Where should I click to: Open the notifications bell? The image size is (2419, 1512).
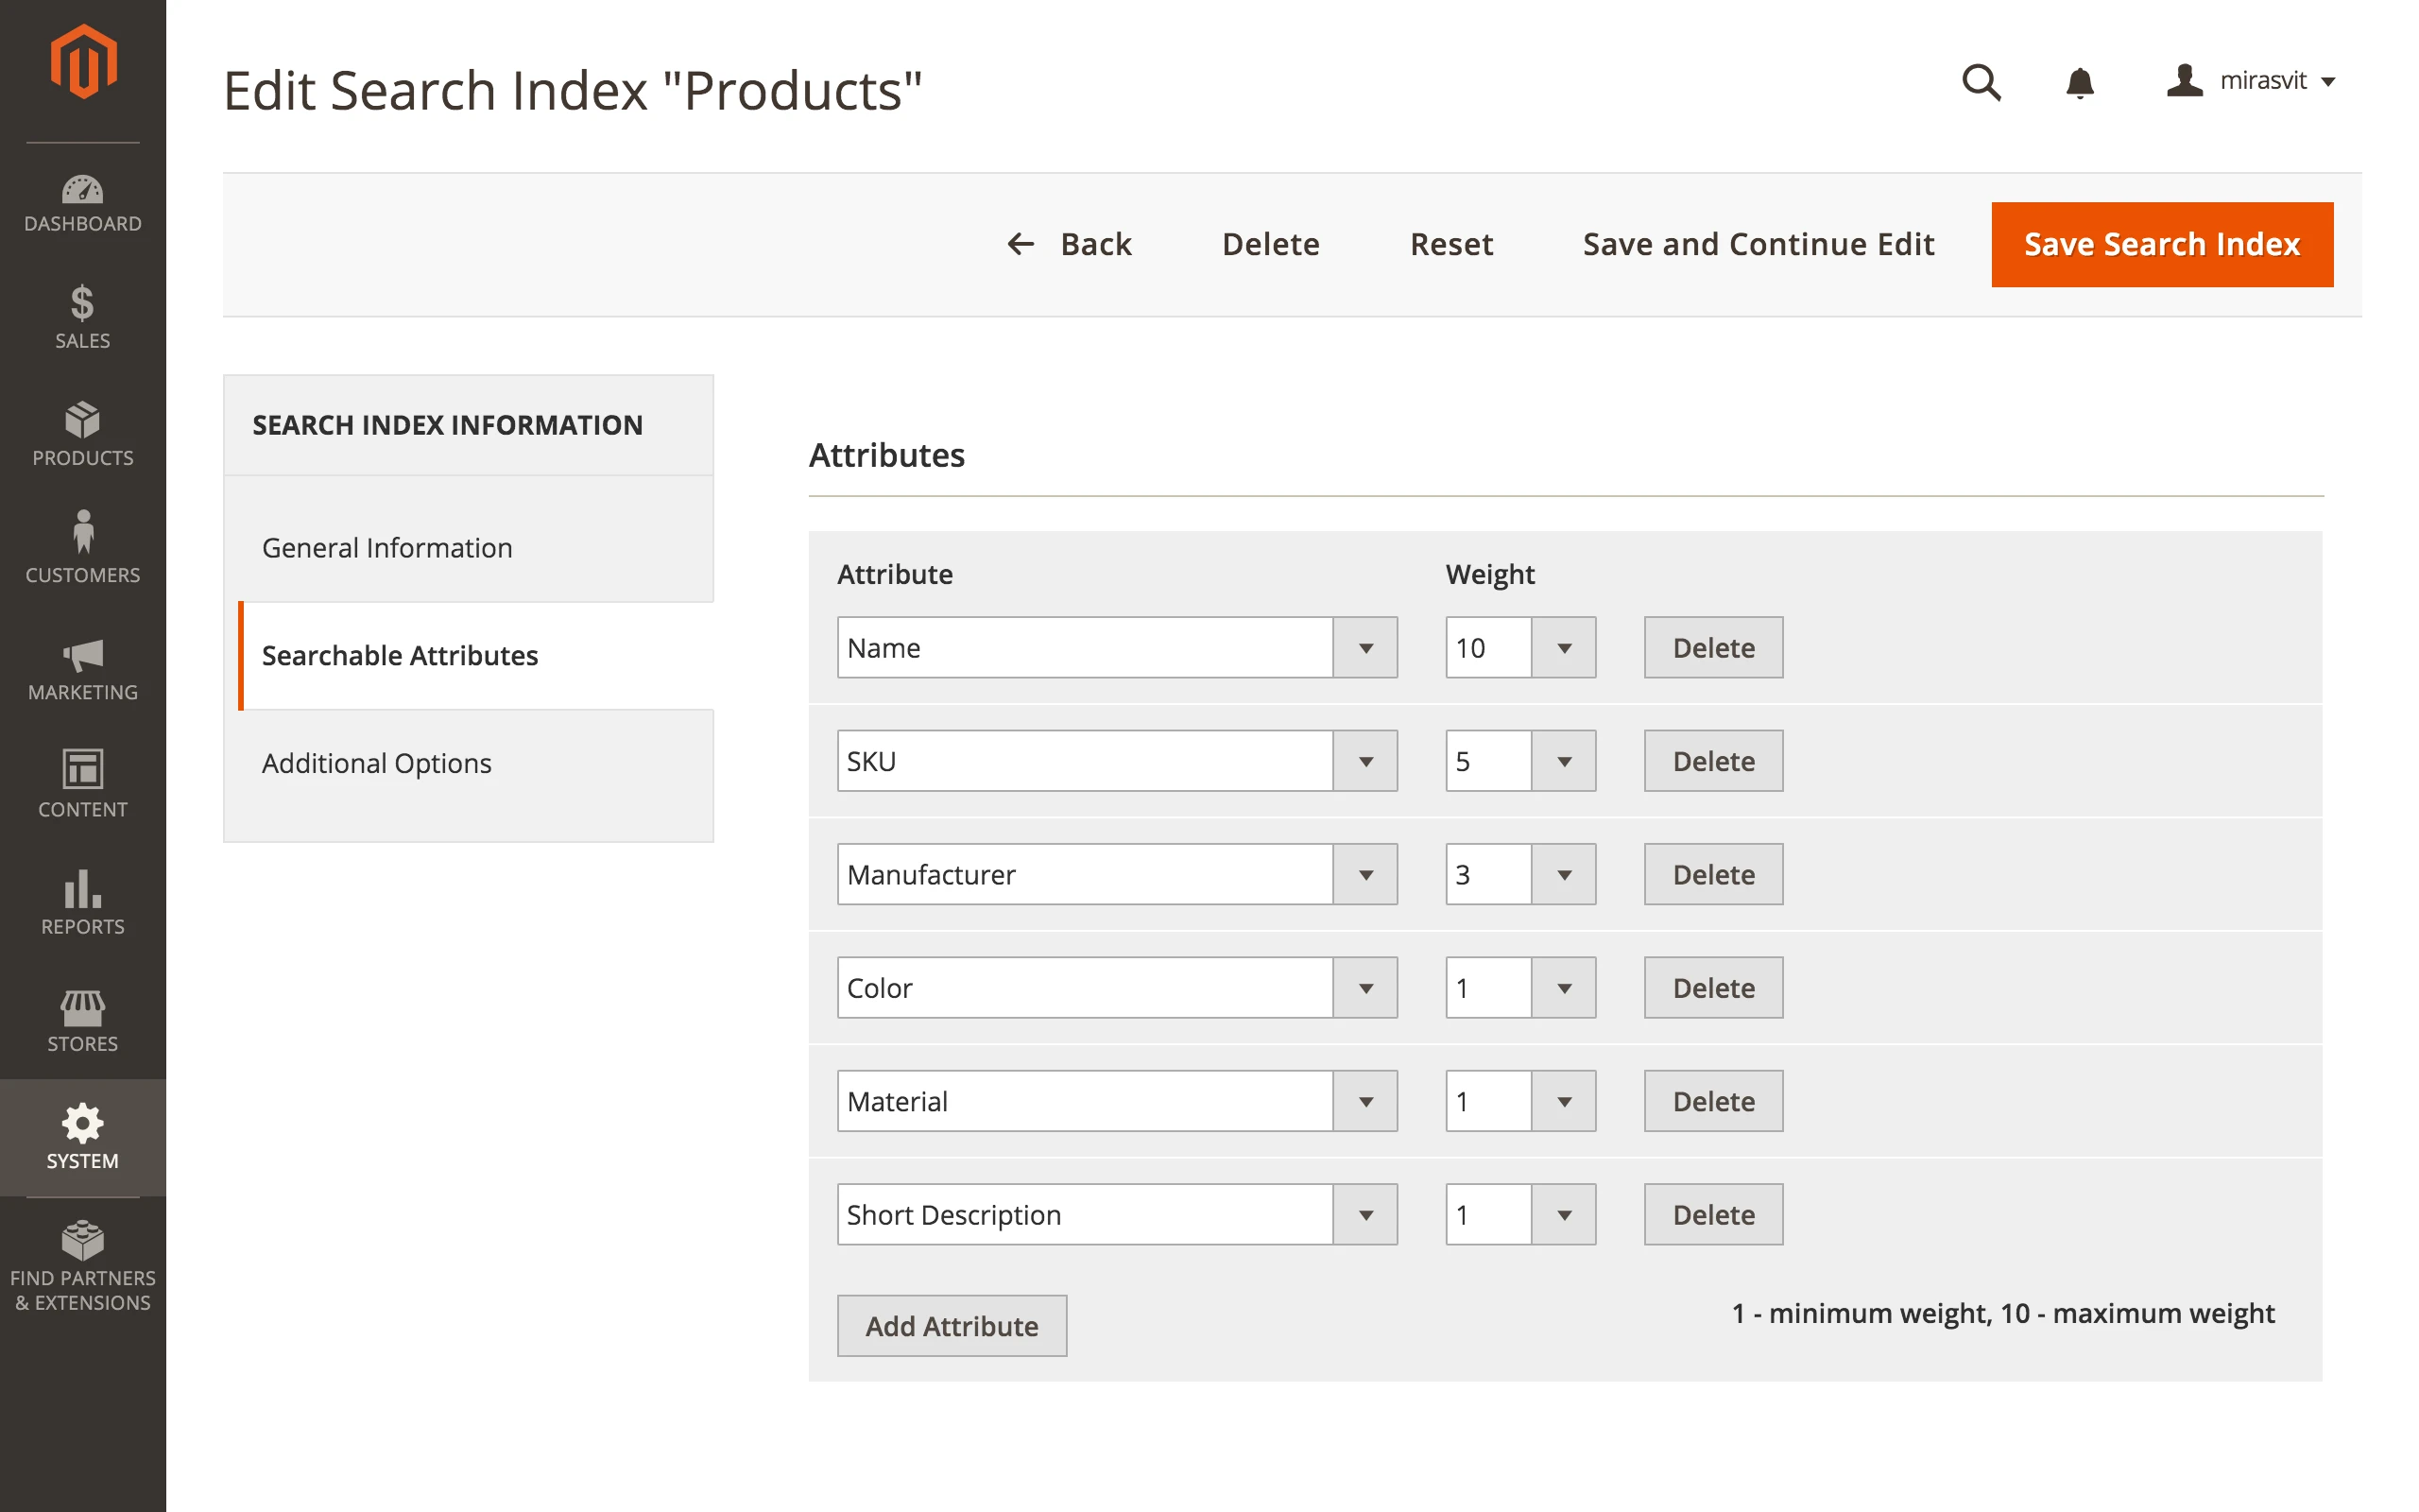[2079, 81]
